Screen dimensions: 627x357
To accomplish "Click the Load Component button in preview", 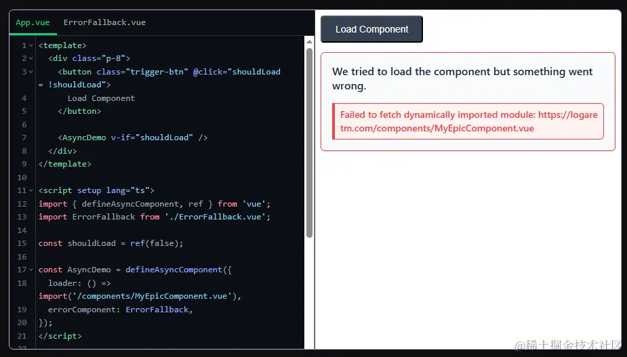I will 371,29.
